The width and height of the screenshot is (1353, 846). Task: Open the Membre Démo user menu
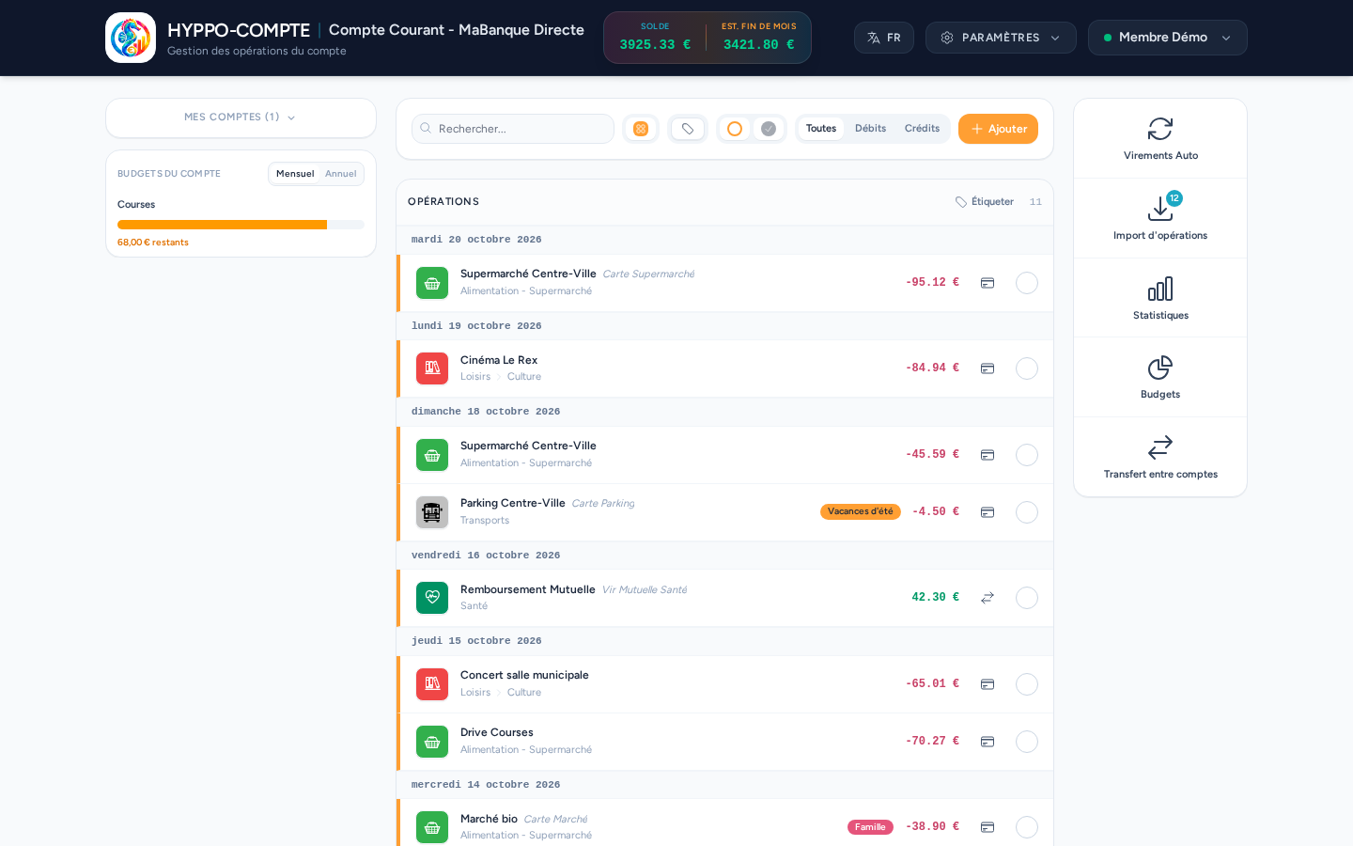coord(1167,38)
